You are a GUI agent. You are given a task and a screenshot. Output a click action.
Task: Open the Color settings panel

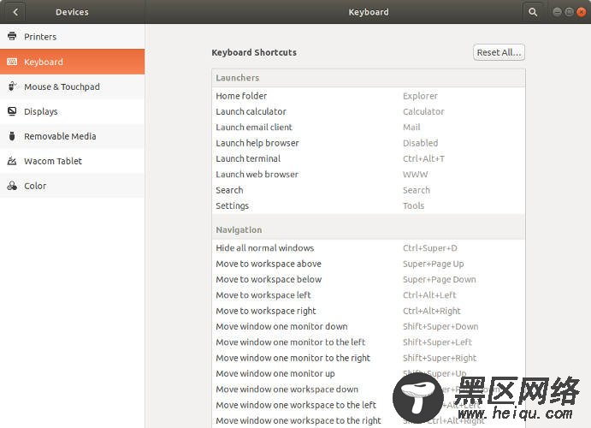coord(72,186)
